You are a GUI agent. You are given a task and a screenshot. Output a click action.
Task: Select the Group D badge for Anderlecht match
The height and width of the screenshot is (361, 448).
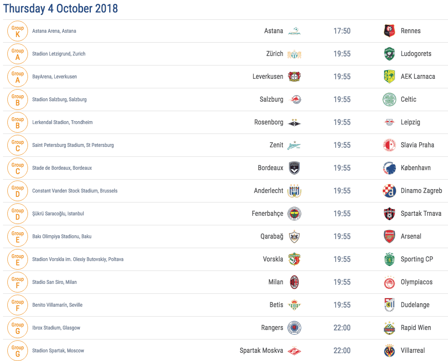[17, 191]
